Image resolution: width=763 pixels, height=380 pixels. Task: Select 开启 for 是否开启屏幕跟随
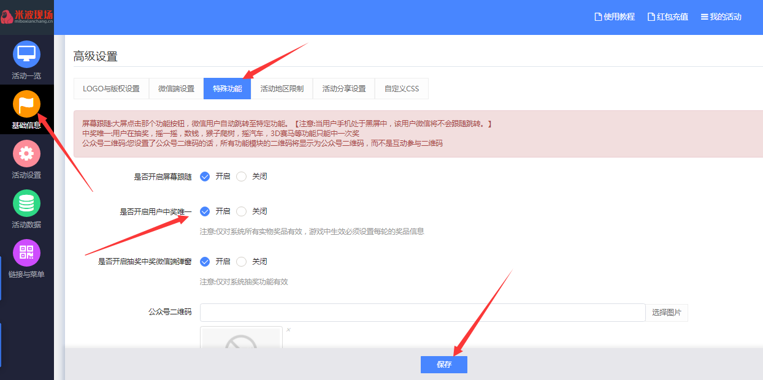point(205,177)
